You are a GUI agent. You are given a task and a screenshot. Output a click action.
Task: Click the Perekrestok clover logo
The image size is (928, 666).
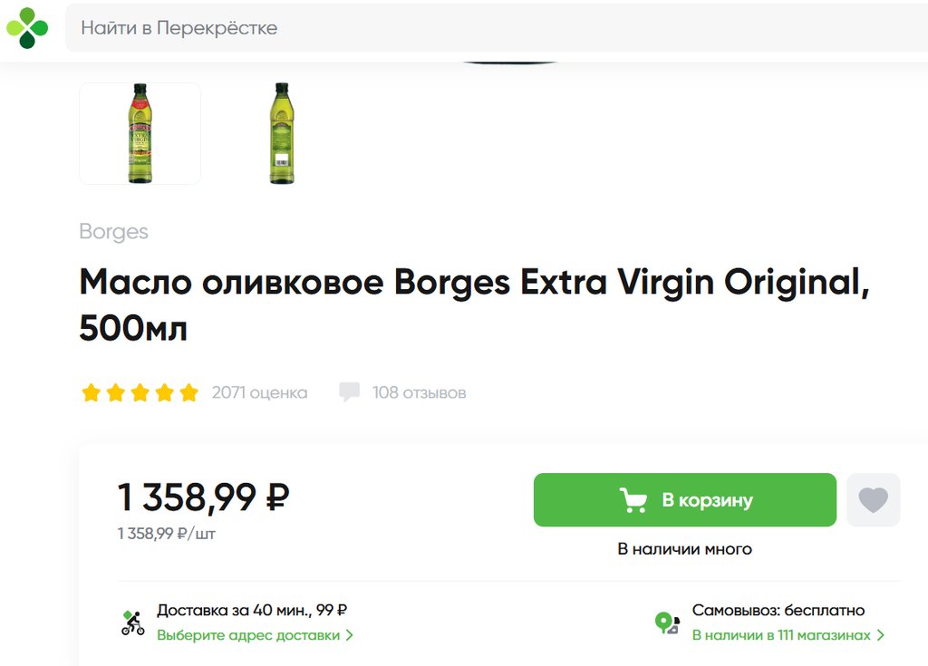pos(27,27)
